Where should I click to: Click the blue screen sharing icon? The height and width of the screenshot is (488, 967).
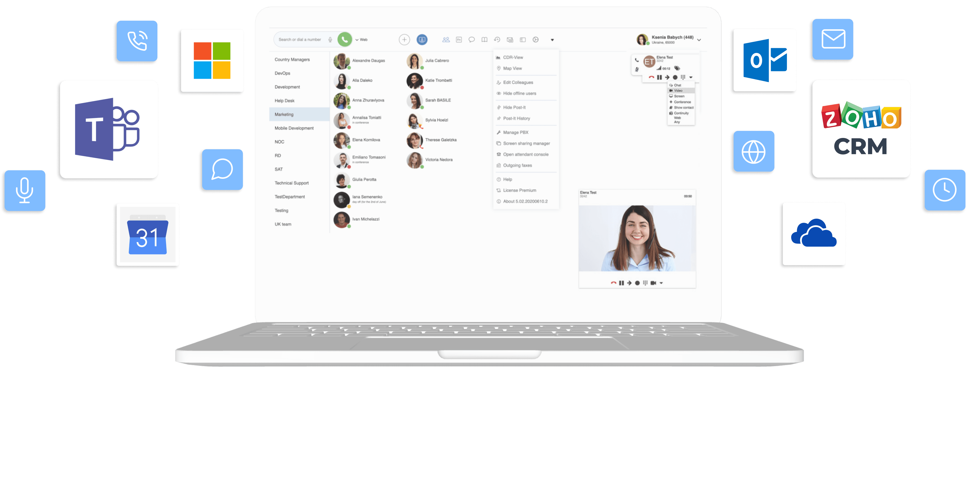[x=422, y=39]
